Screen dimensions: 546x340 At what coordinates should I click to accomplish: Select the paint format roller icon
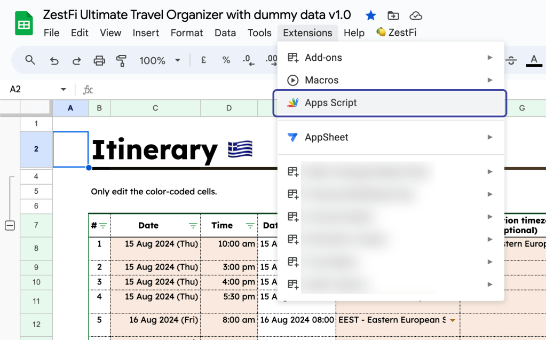(x=121, y=60)
